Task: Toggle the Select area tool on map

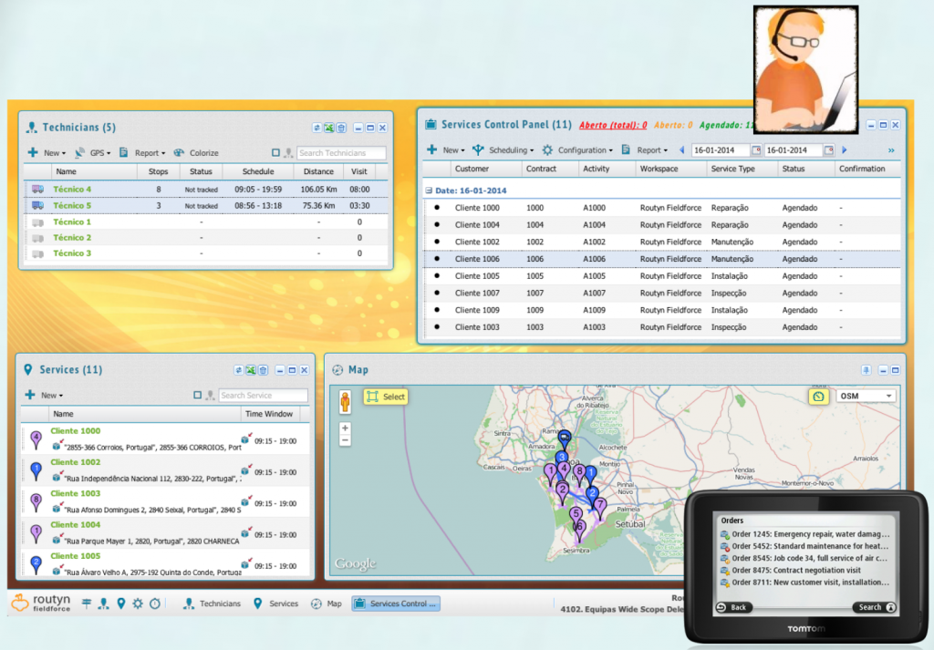Action: [385, 397]
